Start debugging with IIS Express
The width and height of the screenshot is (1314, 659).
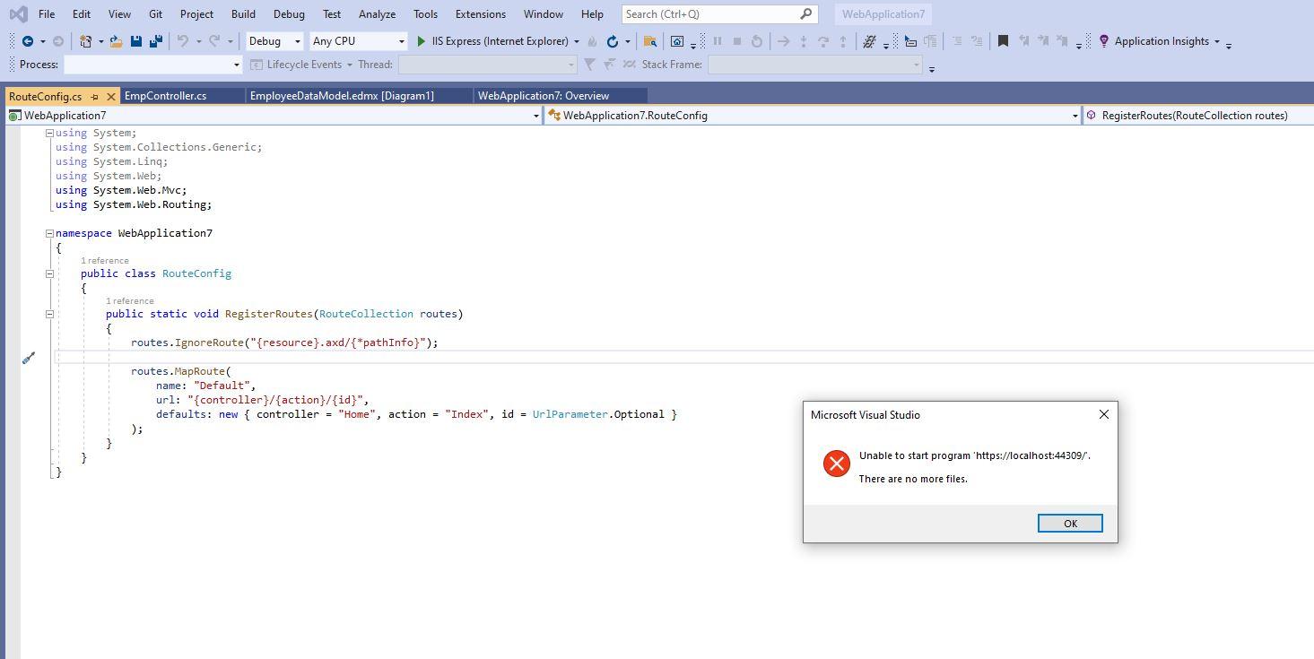(421, 41)
